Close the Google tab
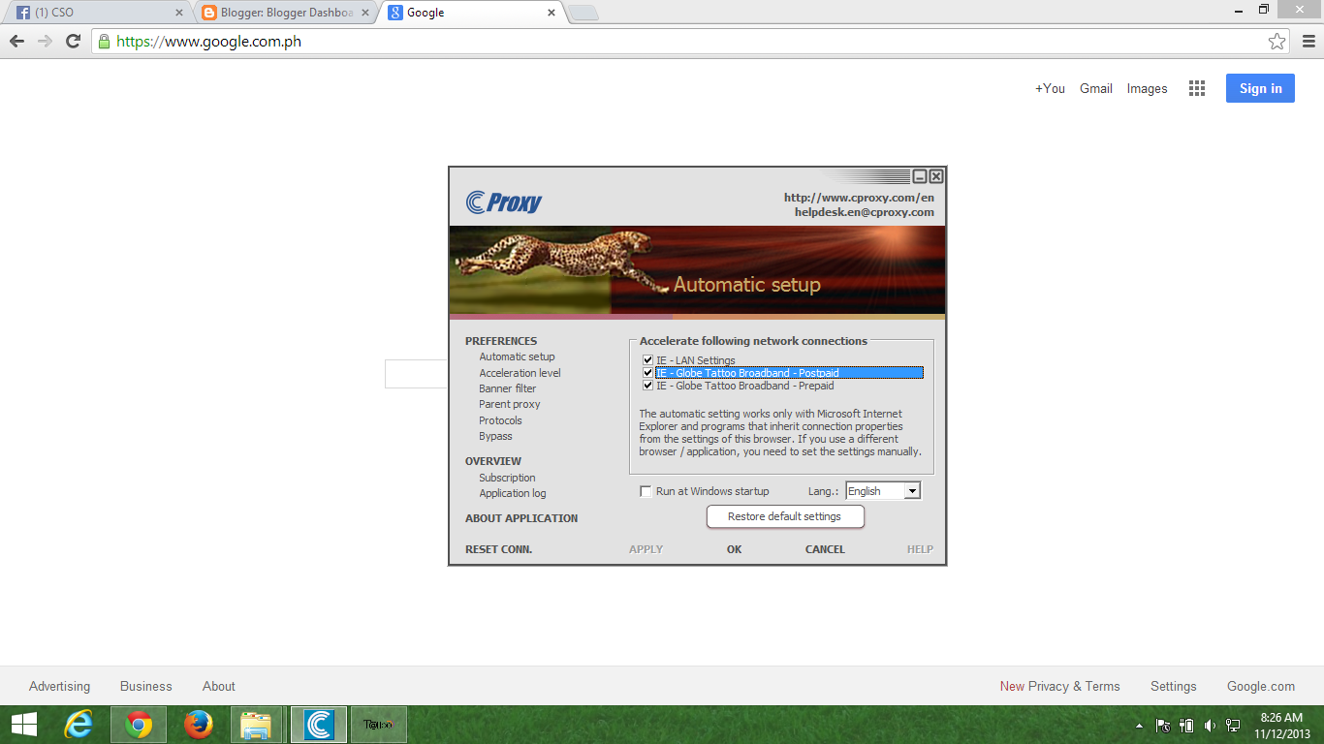Viewport: 1324px width, 744px height. click(x=552, y=13)
